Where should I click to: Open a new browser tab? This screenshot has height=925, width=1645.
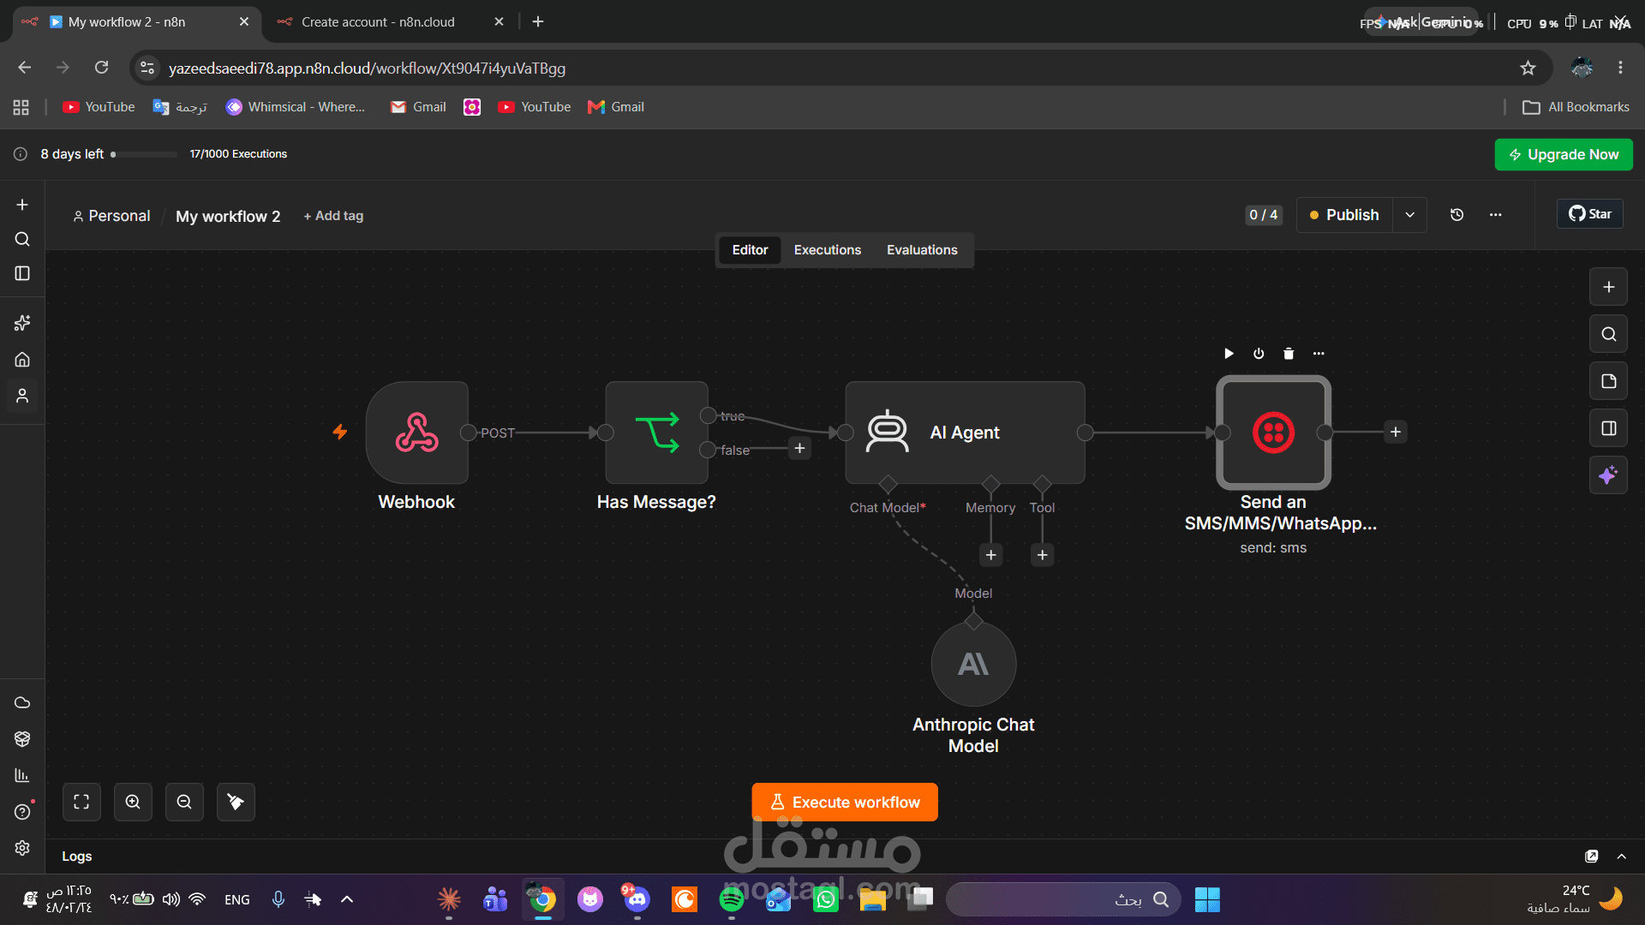[538, 21]
